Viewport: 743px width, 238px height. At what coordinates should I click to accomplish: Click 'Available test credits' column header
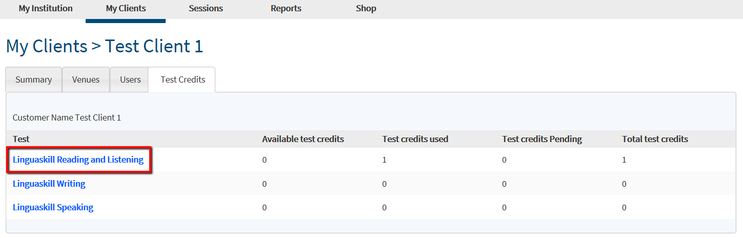tap(303, 139)
